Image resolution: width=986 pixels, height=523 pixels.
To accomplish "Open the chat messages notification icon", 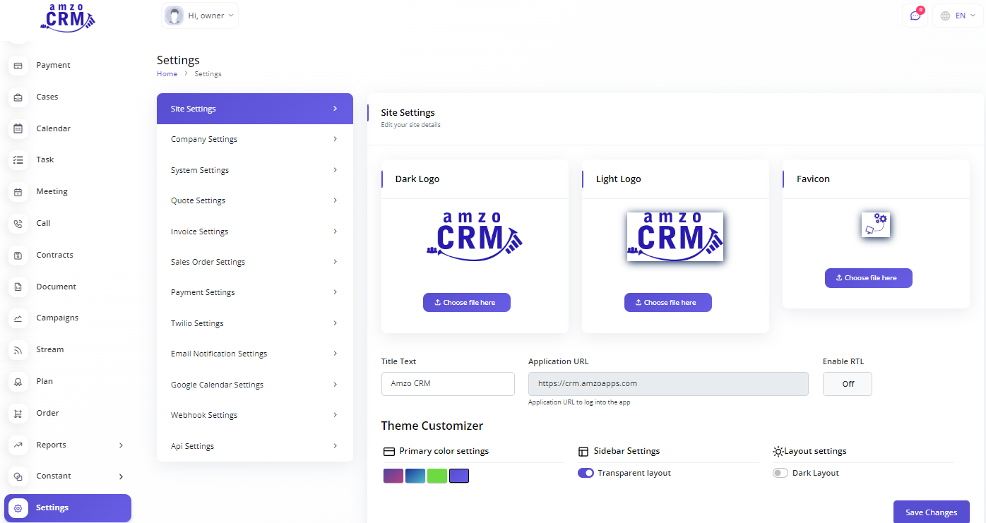I will (915, 16).
